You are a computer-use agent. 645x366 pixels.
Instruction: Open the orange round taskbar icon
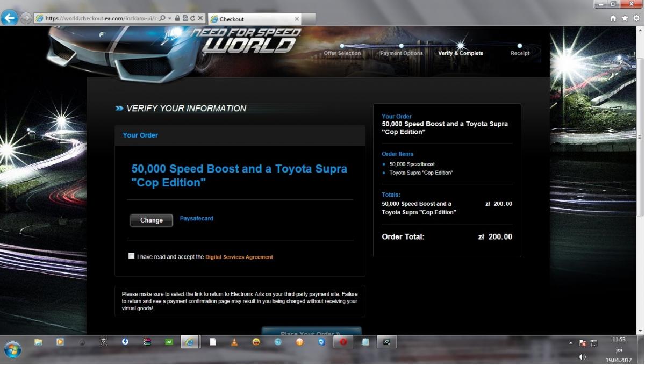coord(299,342)
